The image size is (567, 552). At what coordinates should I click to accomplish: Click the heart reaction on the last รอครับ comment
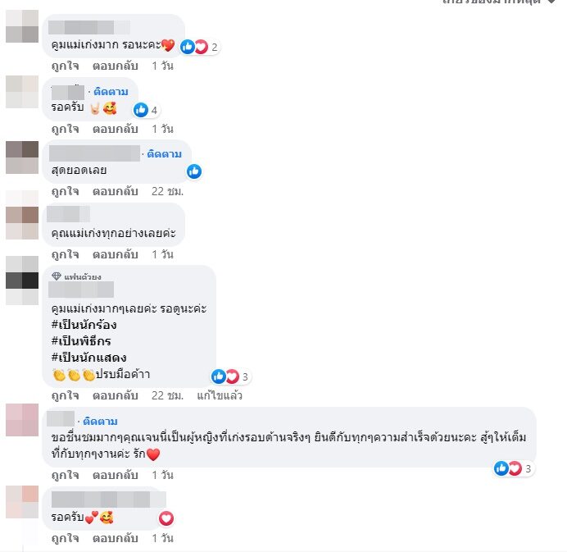[166, 518]
